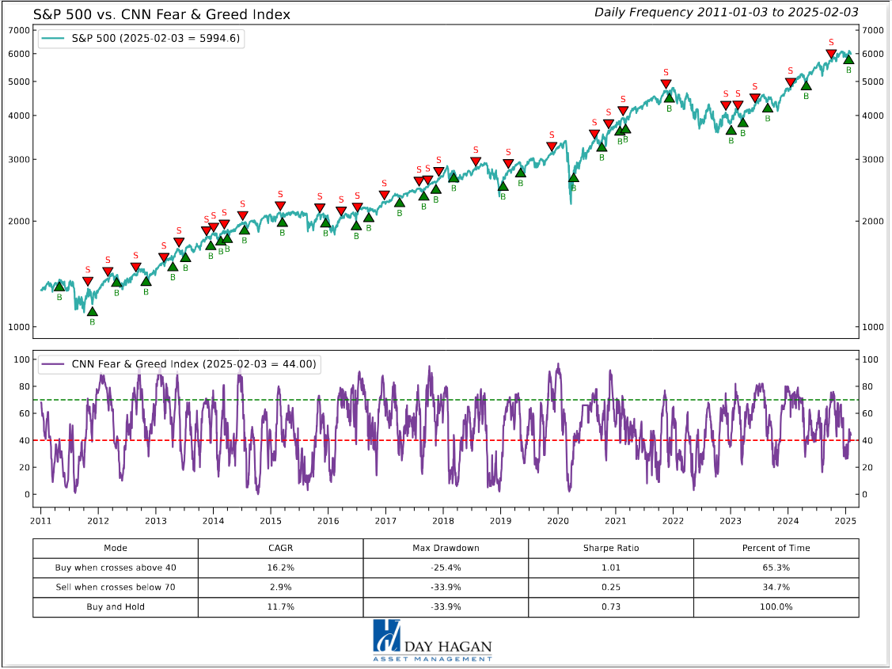The image size is (892, 669).
Task: Click the 2011 label on the x-axis
Action: [x=40, y=520]
